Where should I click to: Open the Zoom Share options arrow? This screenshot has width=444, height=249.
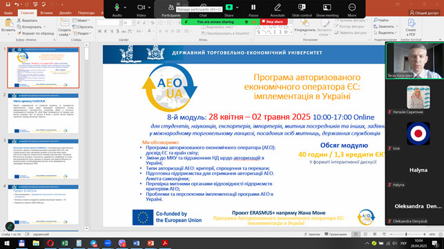(238, 8)
